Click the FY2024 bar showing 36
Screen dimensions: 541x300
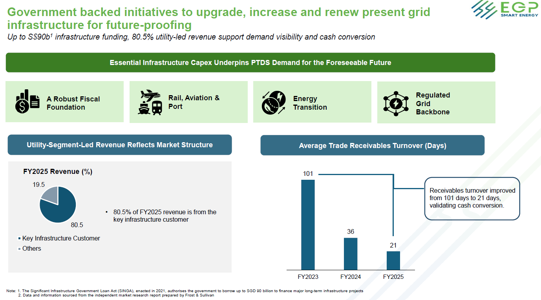[x=351, y=254]
